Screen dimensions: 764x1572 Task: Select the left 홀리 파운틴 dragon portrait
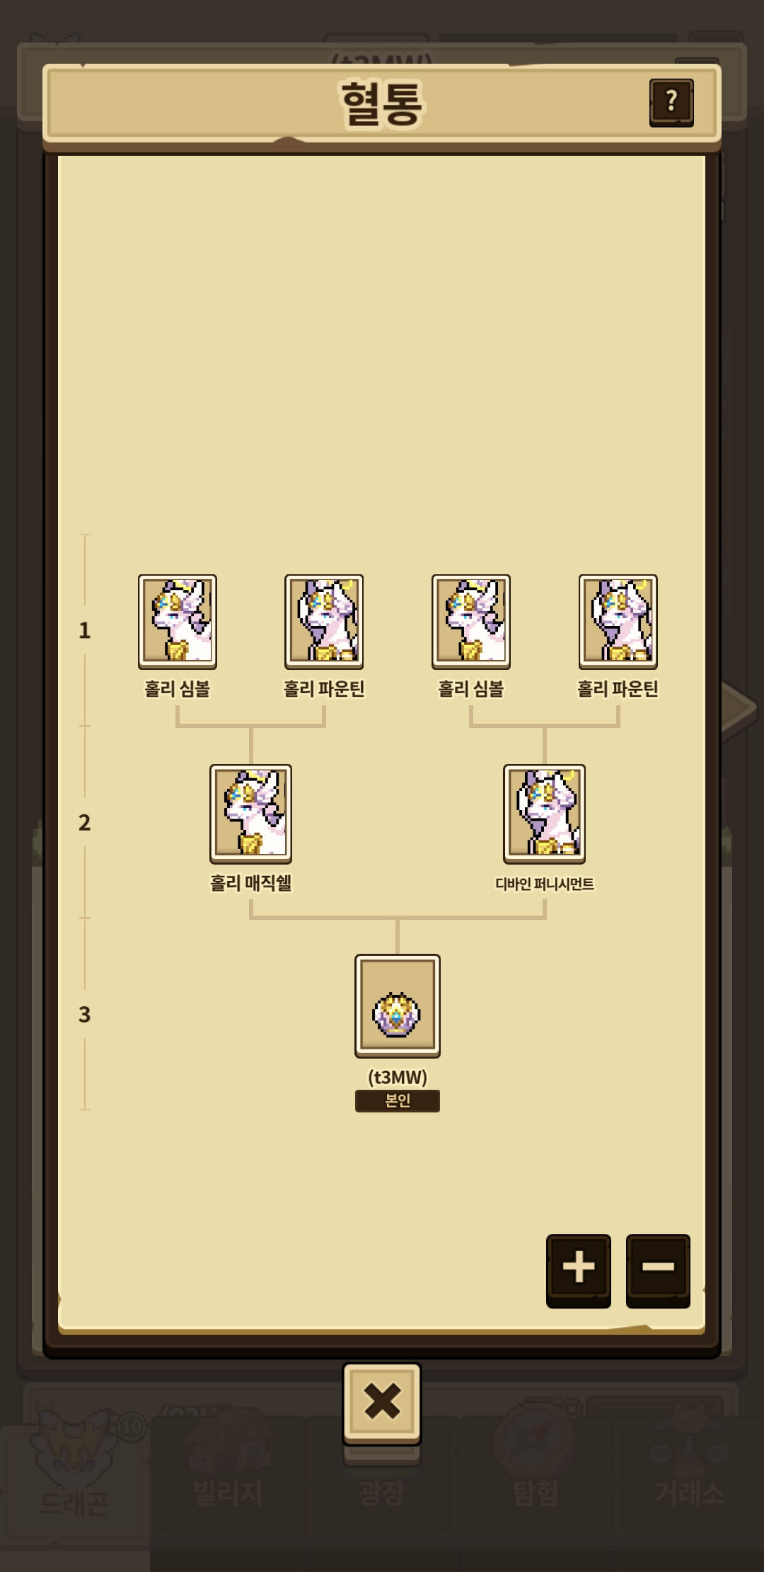(x=324, y=622)
